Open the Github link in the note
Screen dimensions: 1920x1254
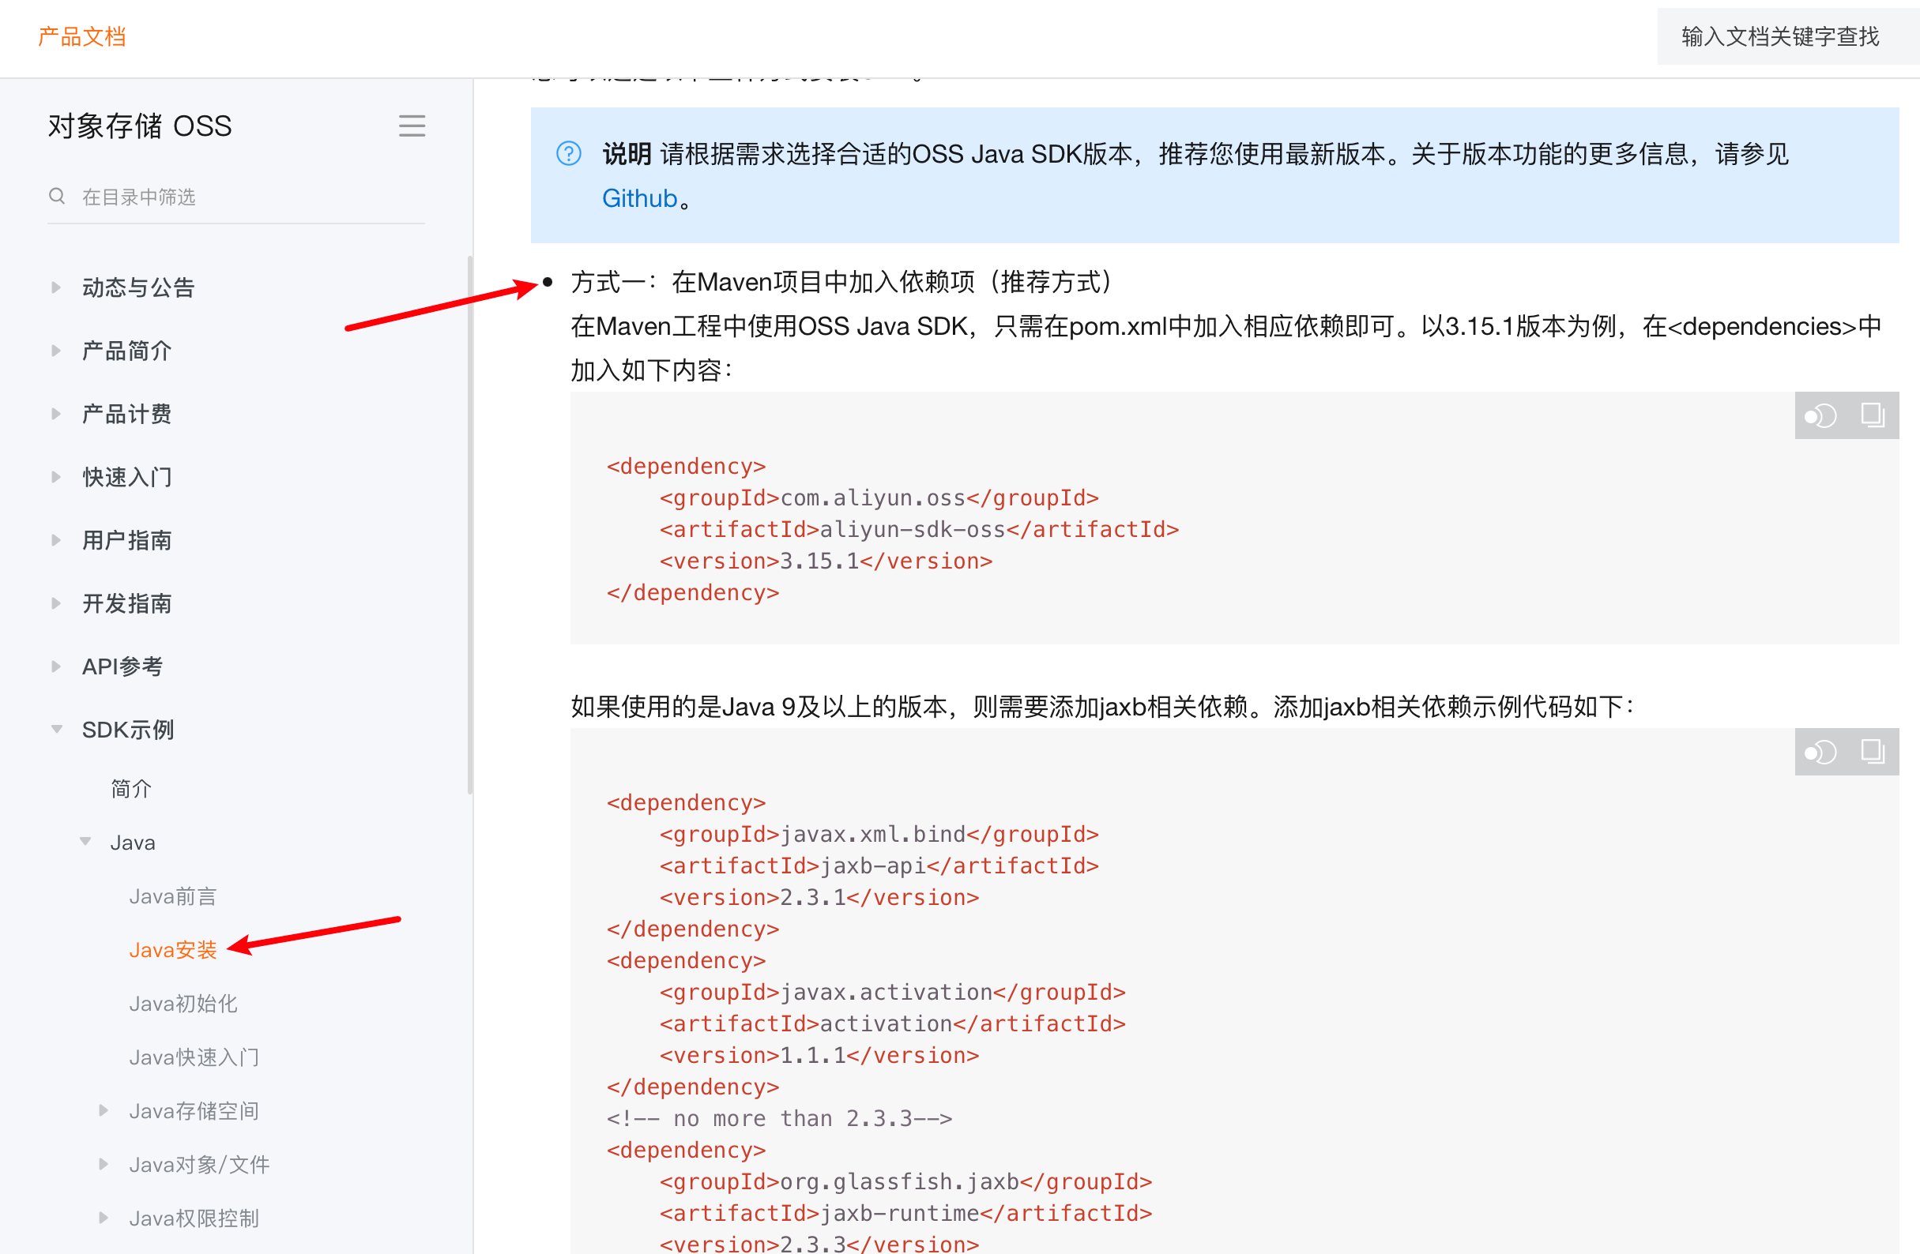[640, 198]
